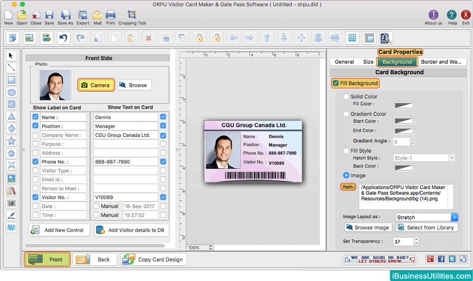This screenshot has width=473, height=281.
Task: Select the ellipse shape tool
Action: (11, 92)
